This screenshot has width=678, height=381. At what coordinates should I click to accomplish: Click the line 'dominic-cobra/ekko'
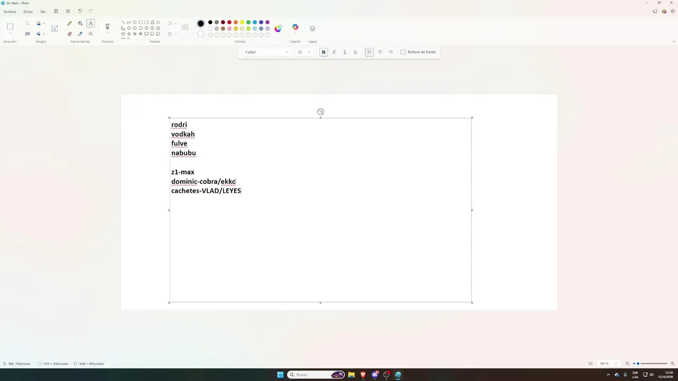pyautogui.click(x=203, y=182)
